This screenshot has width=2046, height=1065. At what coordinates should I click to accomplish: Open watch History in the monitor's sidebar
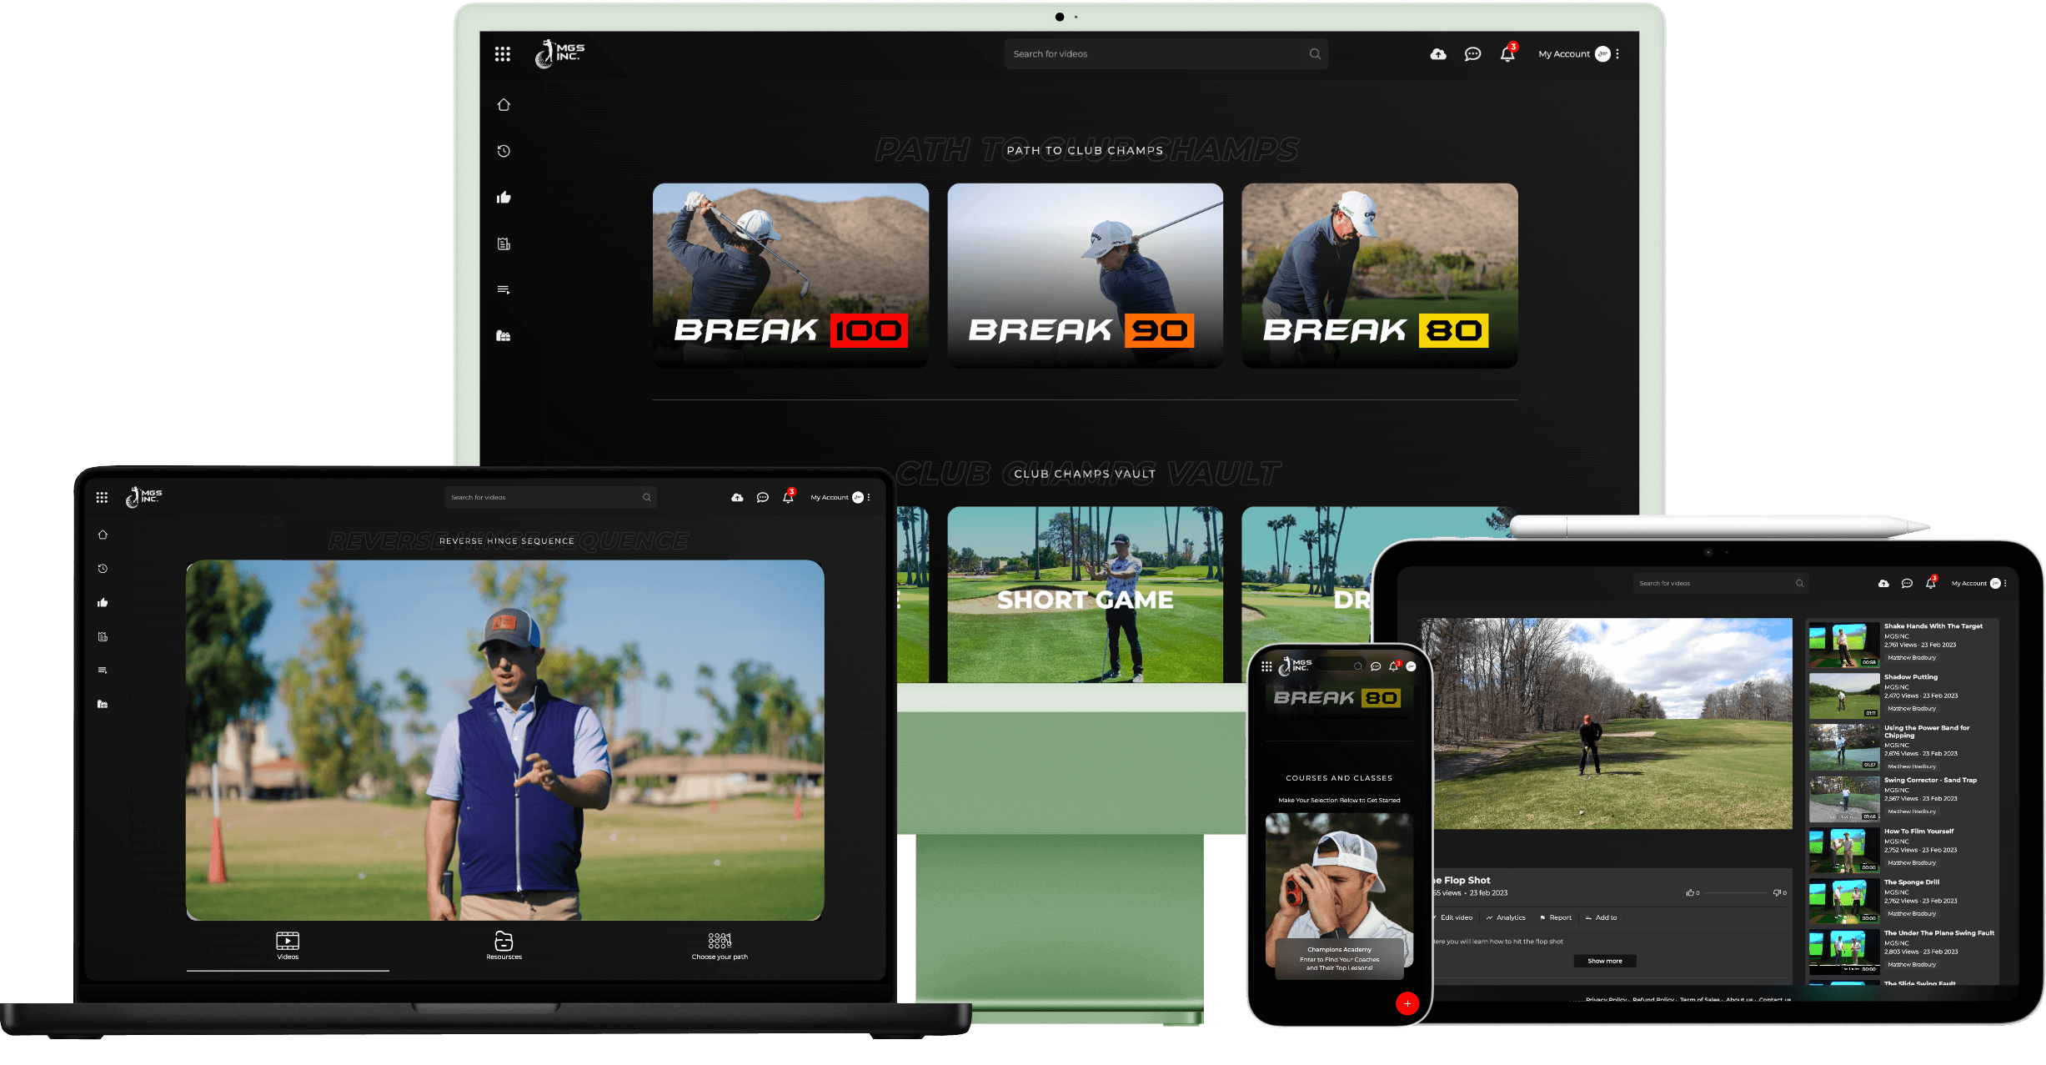point(504,151)
